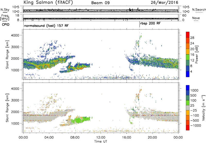Click the light green 12-16 dB swatch on the power bar
Screen dimensions: 206x143
pyautogui.click(x=188, y=57)
